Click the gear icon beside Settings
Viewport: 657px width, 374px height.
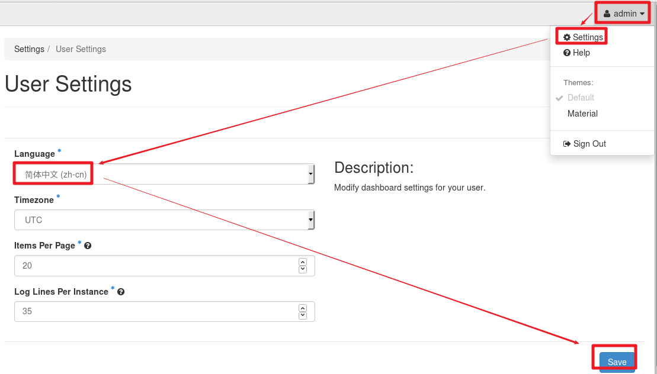coord(567,37)
